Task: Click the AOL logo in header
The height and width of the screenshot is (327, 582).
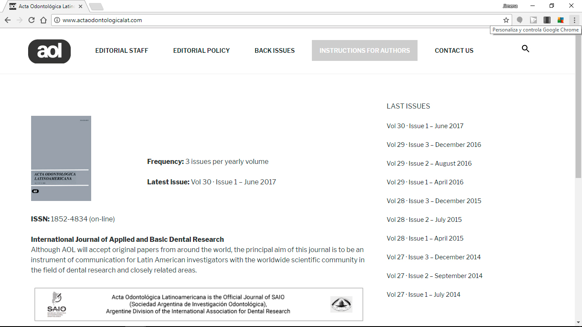Action: tap(49, 52)
